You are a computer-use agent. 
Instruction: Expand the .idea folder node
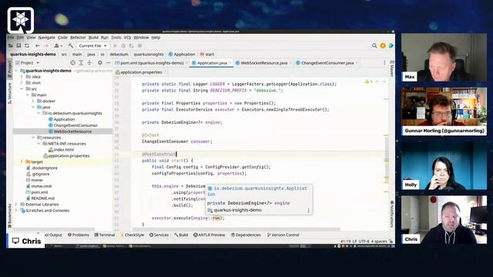click(22, 77)
